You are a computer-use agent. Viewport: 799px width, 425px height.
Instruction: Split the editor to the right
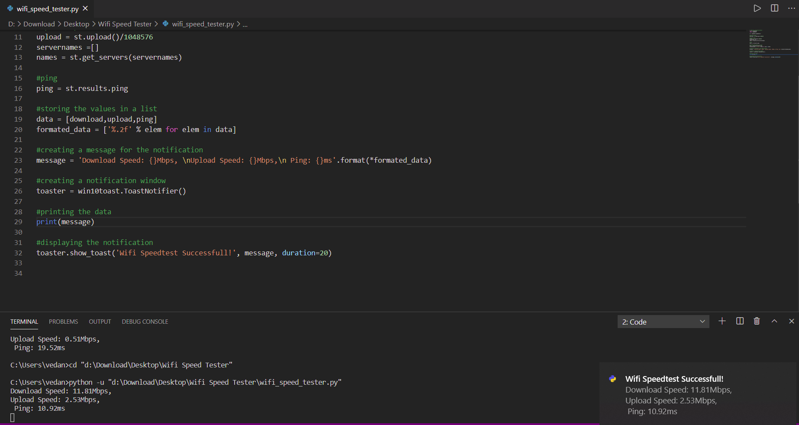tap(774, 8)
